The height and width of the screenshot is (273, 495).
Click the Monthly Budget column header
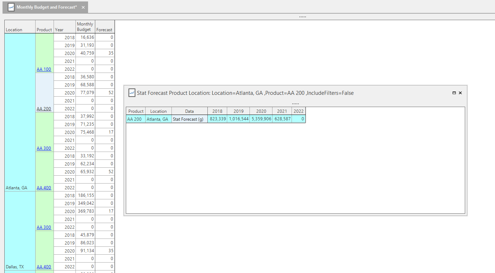(85, 27)
